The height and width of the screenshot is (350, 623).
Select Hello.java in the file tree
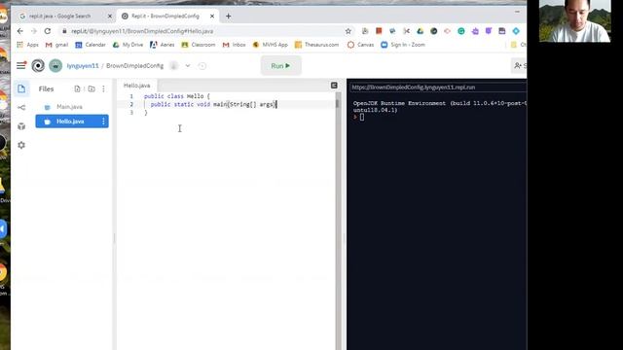[x=71, y=122]
